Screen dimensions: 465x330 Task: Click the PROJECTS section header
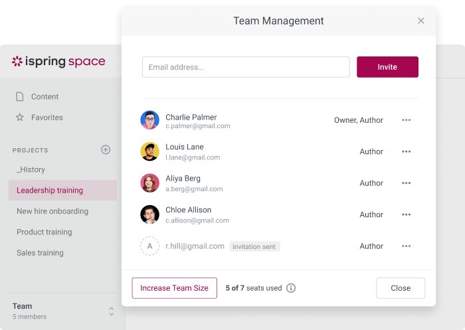pyautogui.click(x=30, y=150)
